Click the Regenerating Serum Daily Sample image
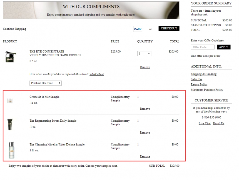The height and width of the screenshot is (180, 239). pos(10,124)
